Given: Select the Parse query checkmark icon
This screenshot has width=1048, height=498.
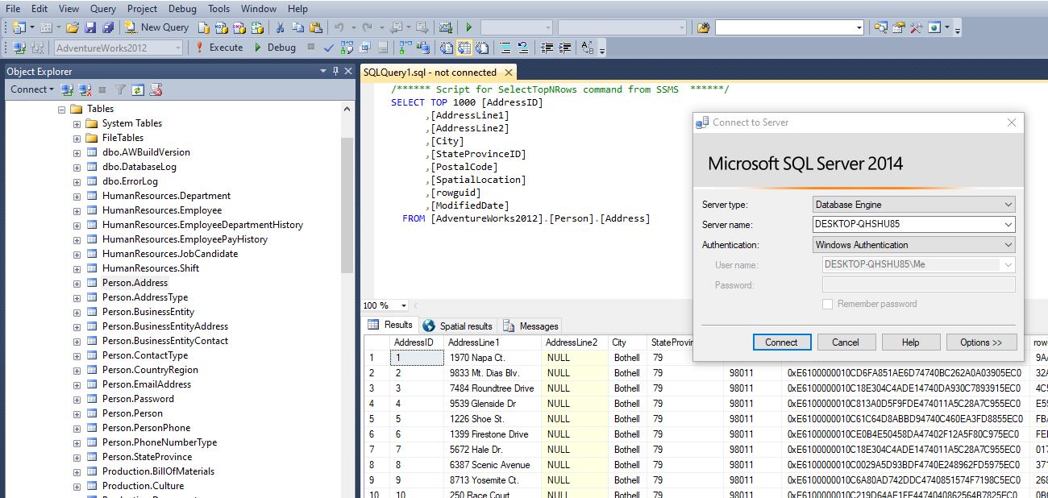Looking at the screenshot, I should pyautogui.click(x=329, y=47).
